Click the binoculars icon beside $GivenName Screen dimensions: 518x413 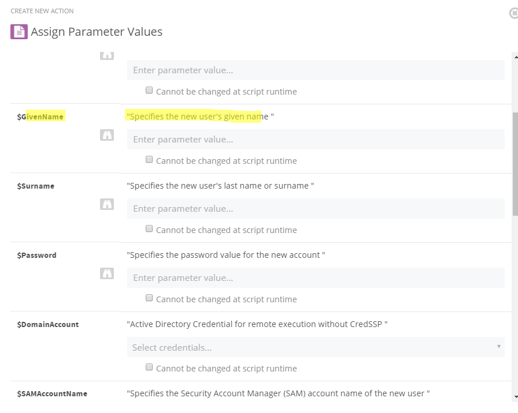(107, 135)
